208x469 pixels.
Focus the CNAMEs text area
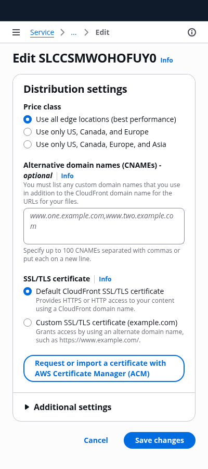tap(104, 226)
